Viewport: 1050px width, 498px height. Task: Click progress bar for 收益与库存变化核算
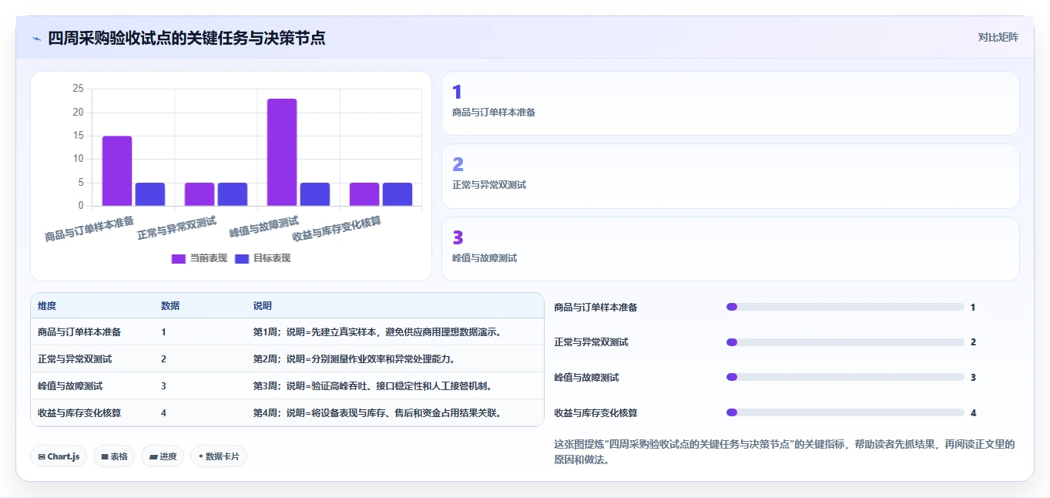pyautogui.click(x=845, y=412)
